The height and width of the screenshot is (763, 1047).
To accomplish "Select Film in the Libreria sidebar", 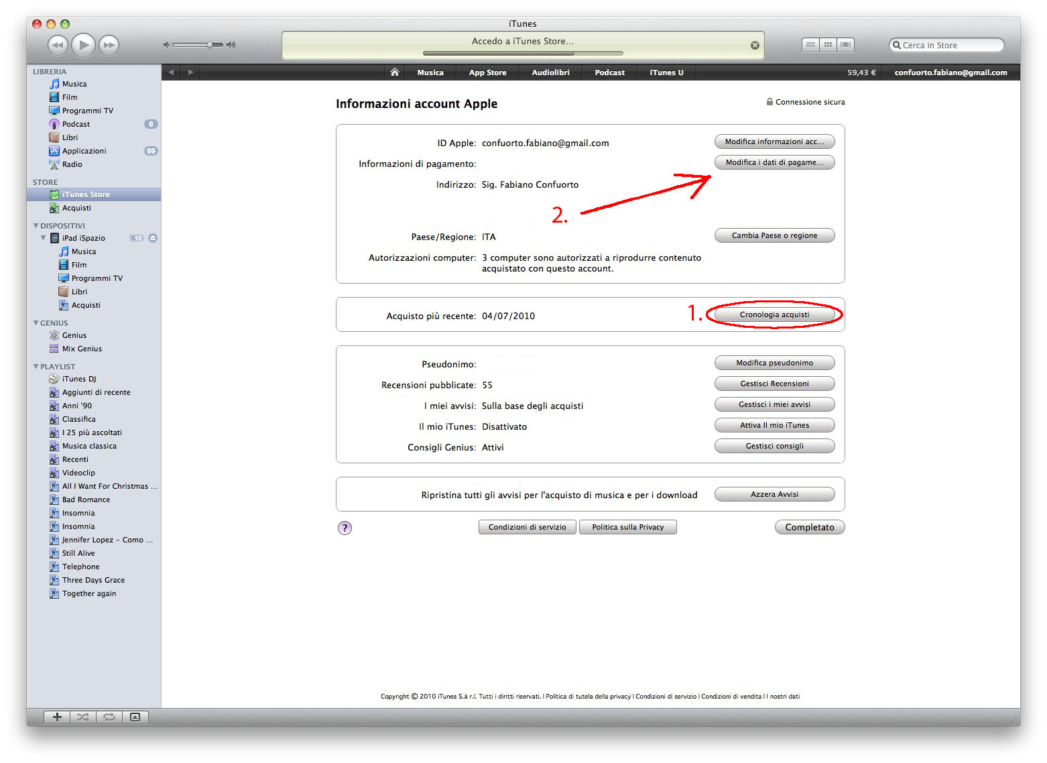I will point(94,97).
